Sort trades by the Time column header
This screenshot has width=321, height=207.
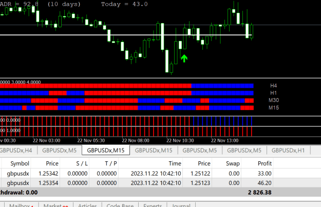coord(150,163)
